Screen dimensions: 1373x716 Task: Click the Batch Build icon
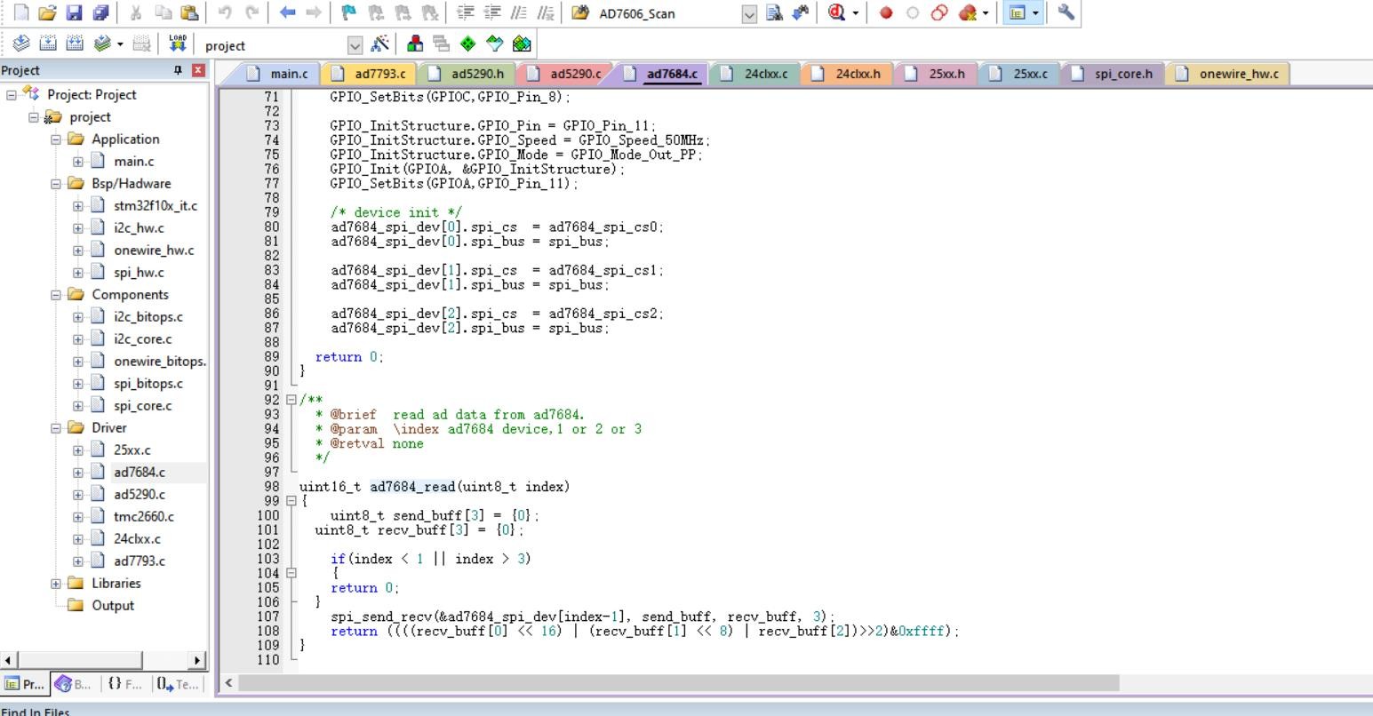(x=101, y=44)
